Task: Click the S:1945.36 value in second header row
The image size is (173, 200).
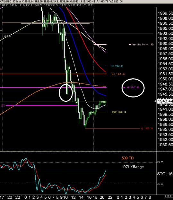Action: [69, 5]
